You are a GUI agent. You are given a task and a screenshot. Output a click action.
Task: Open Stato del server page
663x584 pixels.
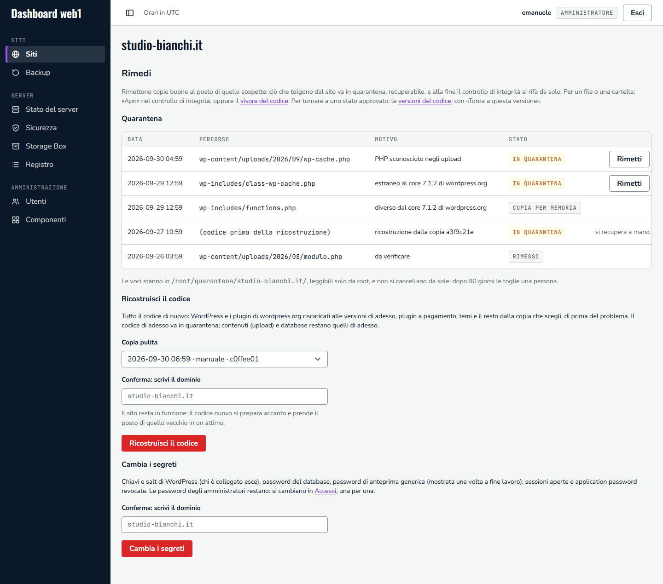55,109
